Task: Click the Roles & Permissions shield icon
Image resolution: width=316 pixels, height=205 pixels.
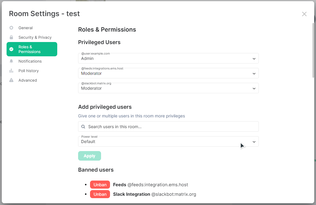Action: point(11,49)
